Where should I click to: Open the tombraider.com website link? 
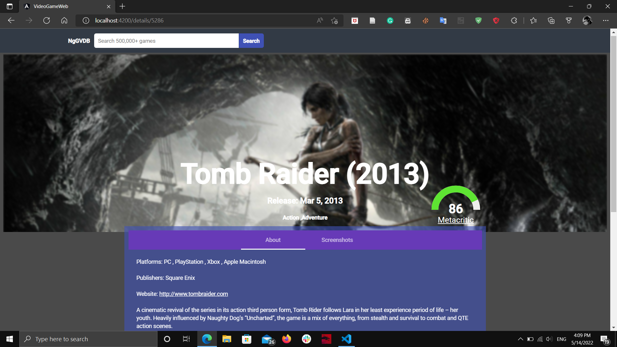click(x=193, y=294)
